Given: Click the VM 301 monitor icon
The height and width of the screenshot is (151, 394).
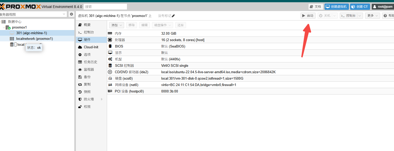Looking at the screenshot, I should (x=12, y=33).
